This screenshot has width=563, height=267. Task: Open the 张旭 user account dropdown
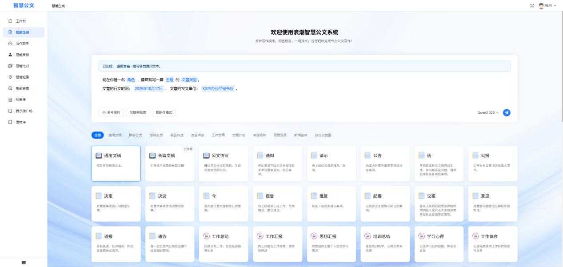(548, 5)
